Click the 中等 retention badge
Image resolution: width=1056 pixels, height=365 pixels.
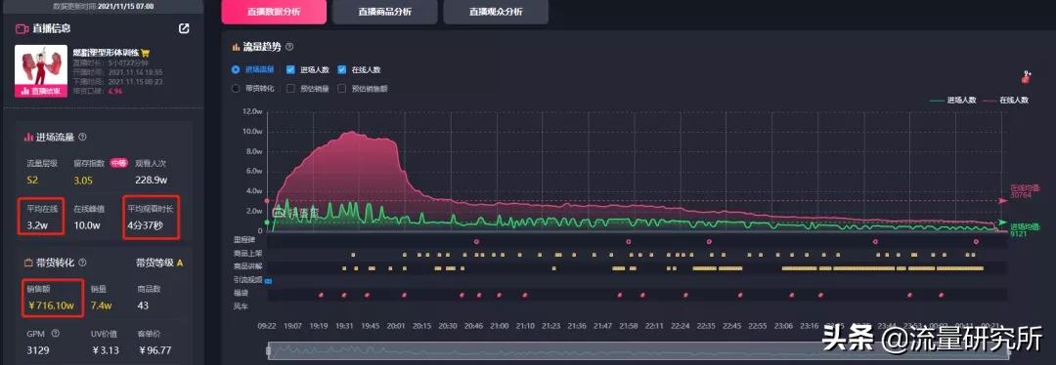[x=118, y=163]
